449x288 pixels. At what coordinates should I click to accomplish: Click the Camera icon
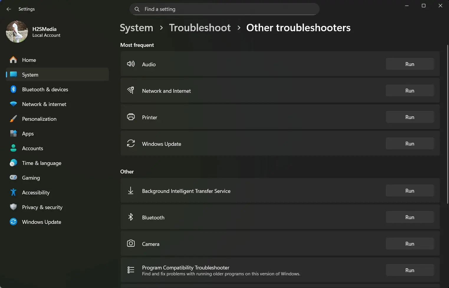131,243
